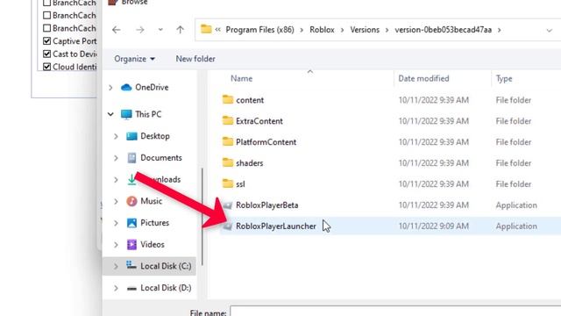Open OneDrive cloud icon
Screen dimensions: 561x316
click(126, 87)
